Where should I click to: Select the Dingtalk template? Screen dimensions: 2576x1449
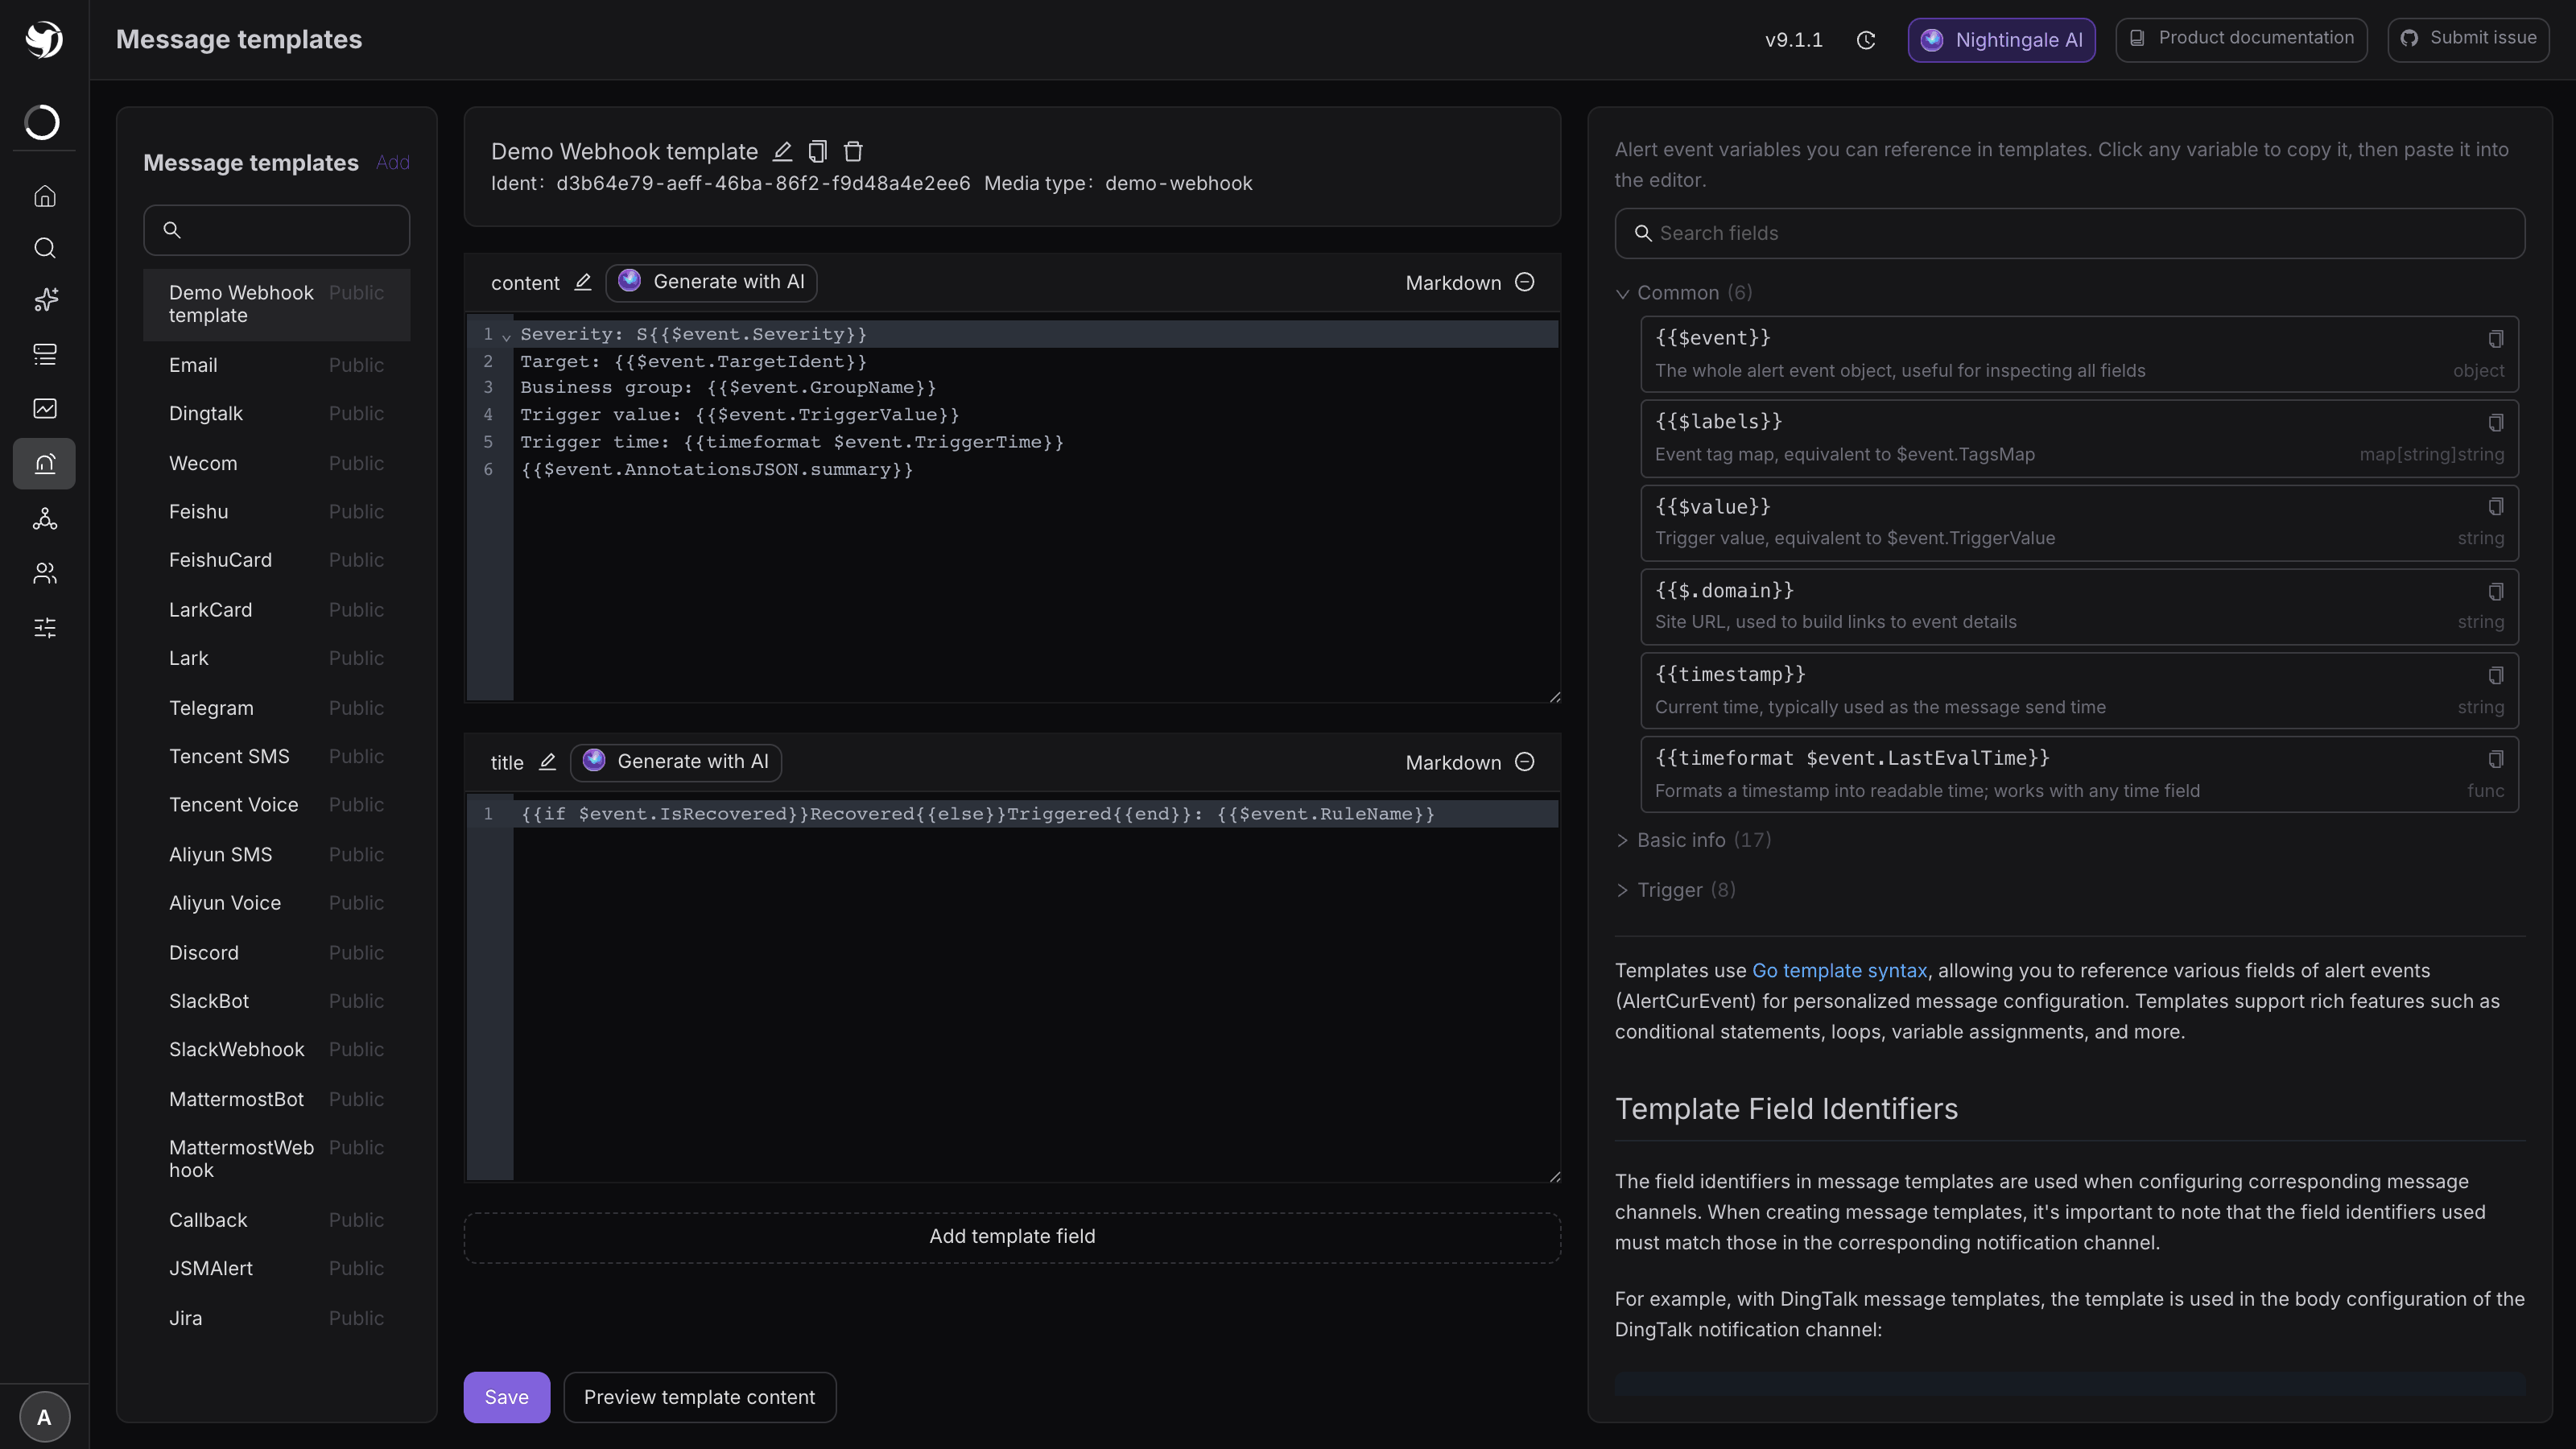pyautogui.click(x=276, y=414)
